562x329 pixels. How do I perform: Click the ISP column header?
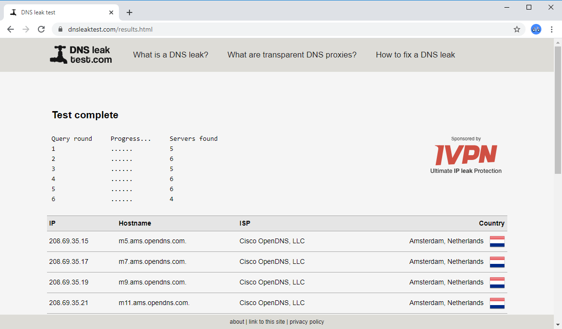pos(245,223)
